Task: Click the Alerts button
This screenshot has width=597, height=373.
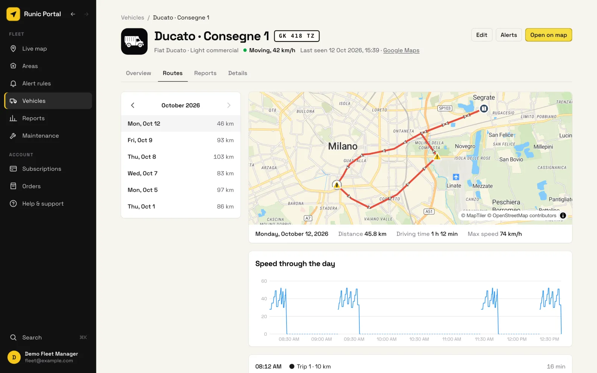Action: 509,35
